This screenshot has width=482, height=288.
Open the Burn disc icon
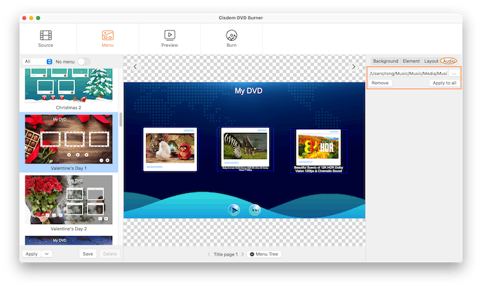coord(231,35)
